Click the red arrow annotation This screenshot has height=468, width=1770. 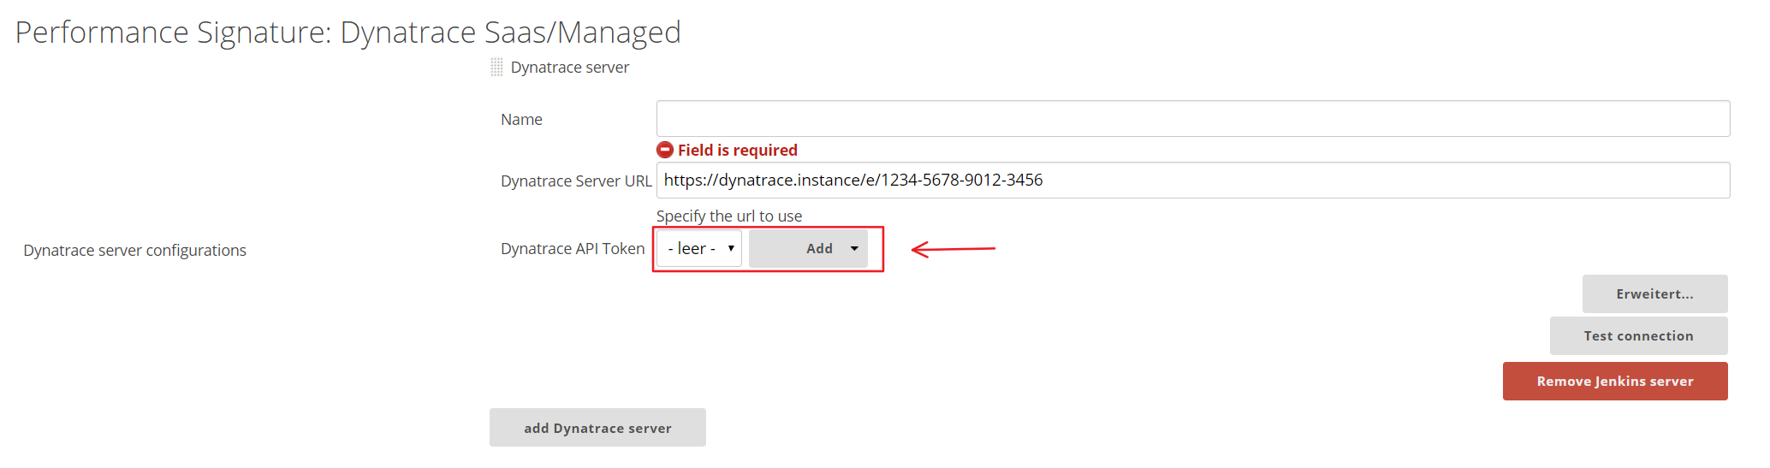click(x=953, y=249)
